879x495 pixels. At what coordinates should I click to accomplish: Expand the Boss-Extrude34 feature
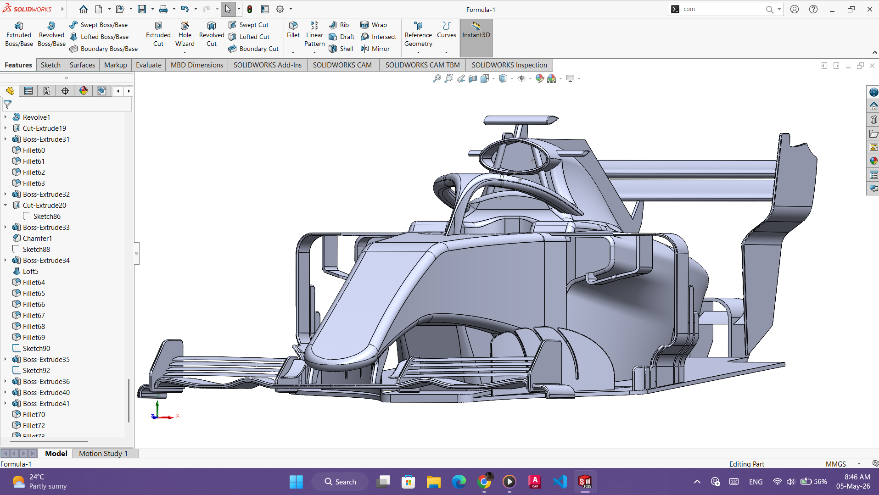tap(6, 260)
